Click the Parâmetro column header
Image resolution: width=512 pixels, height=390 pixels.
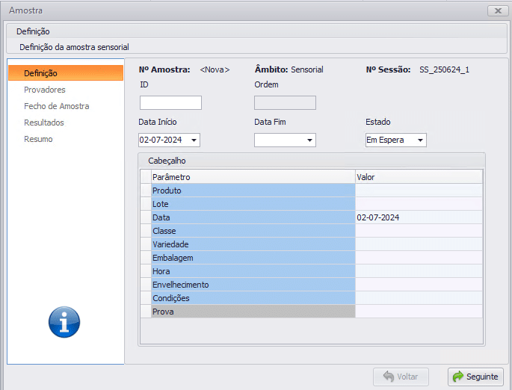pos(253,177)
